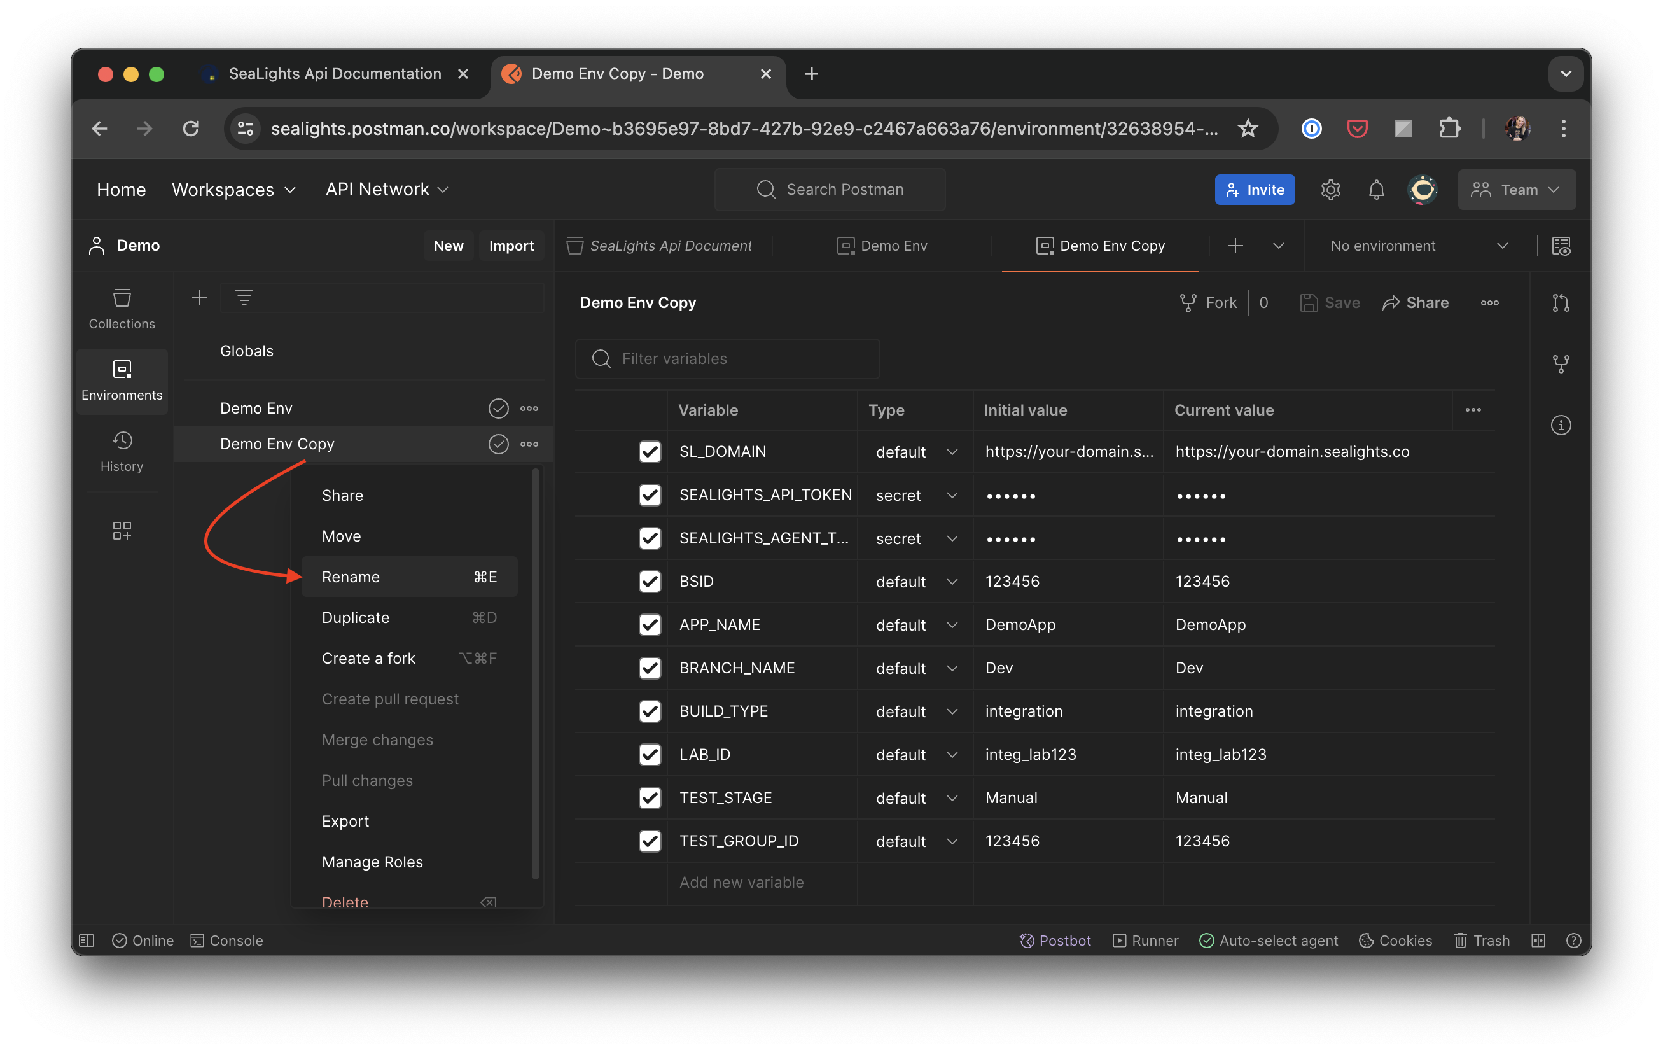
Task: Uncheck the SL_DOMAIN variable checkbox
Action: tap(649, 452)
